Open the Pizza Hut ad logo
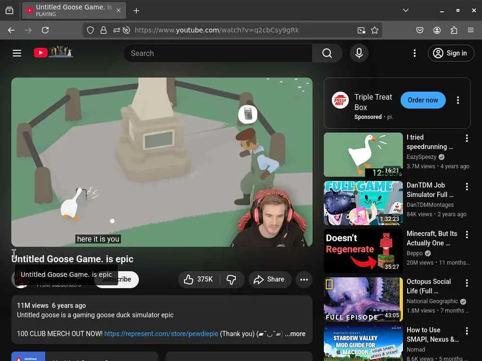The image size is (482, 361). tap(340, 100)
